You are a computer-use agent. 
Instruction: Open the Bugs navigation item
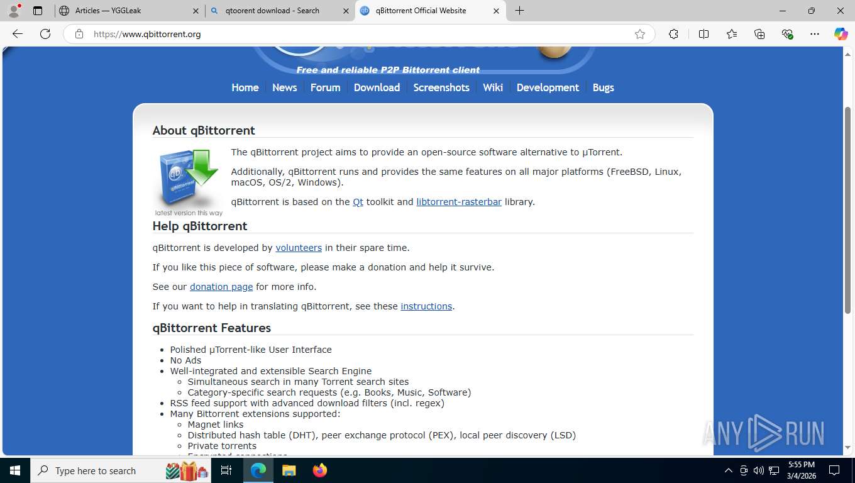click(603, 87)
